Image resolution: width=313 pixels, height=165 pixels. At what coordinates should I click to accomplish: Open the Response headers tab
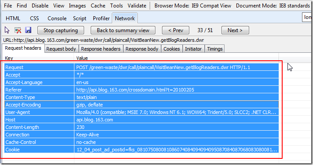pyautogui.click(x=101, y=49)
